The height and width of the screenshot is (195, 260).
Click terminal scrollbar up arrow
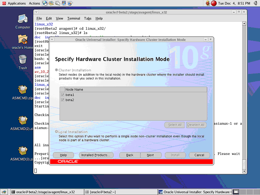click(x=244, y=24)
